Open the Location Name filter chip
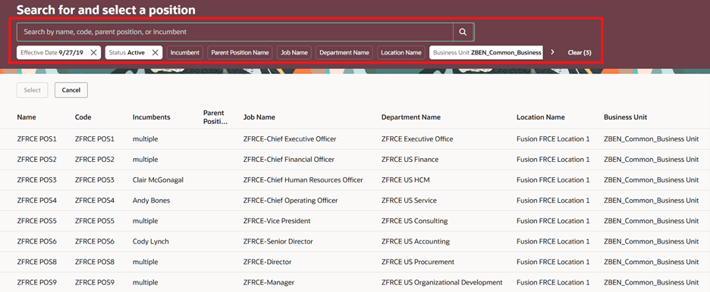This screenshot has width=710, height=292. click(x=401, y=52)
